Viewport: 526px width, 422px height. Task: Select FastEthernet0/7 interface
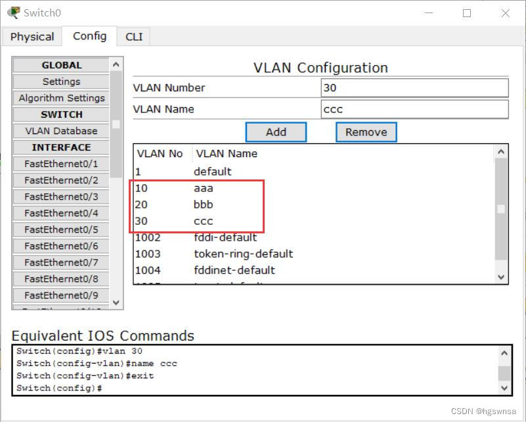coord(61,262)
